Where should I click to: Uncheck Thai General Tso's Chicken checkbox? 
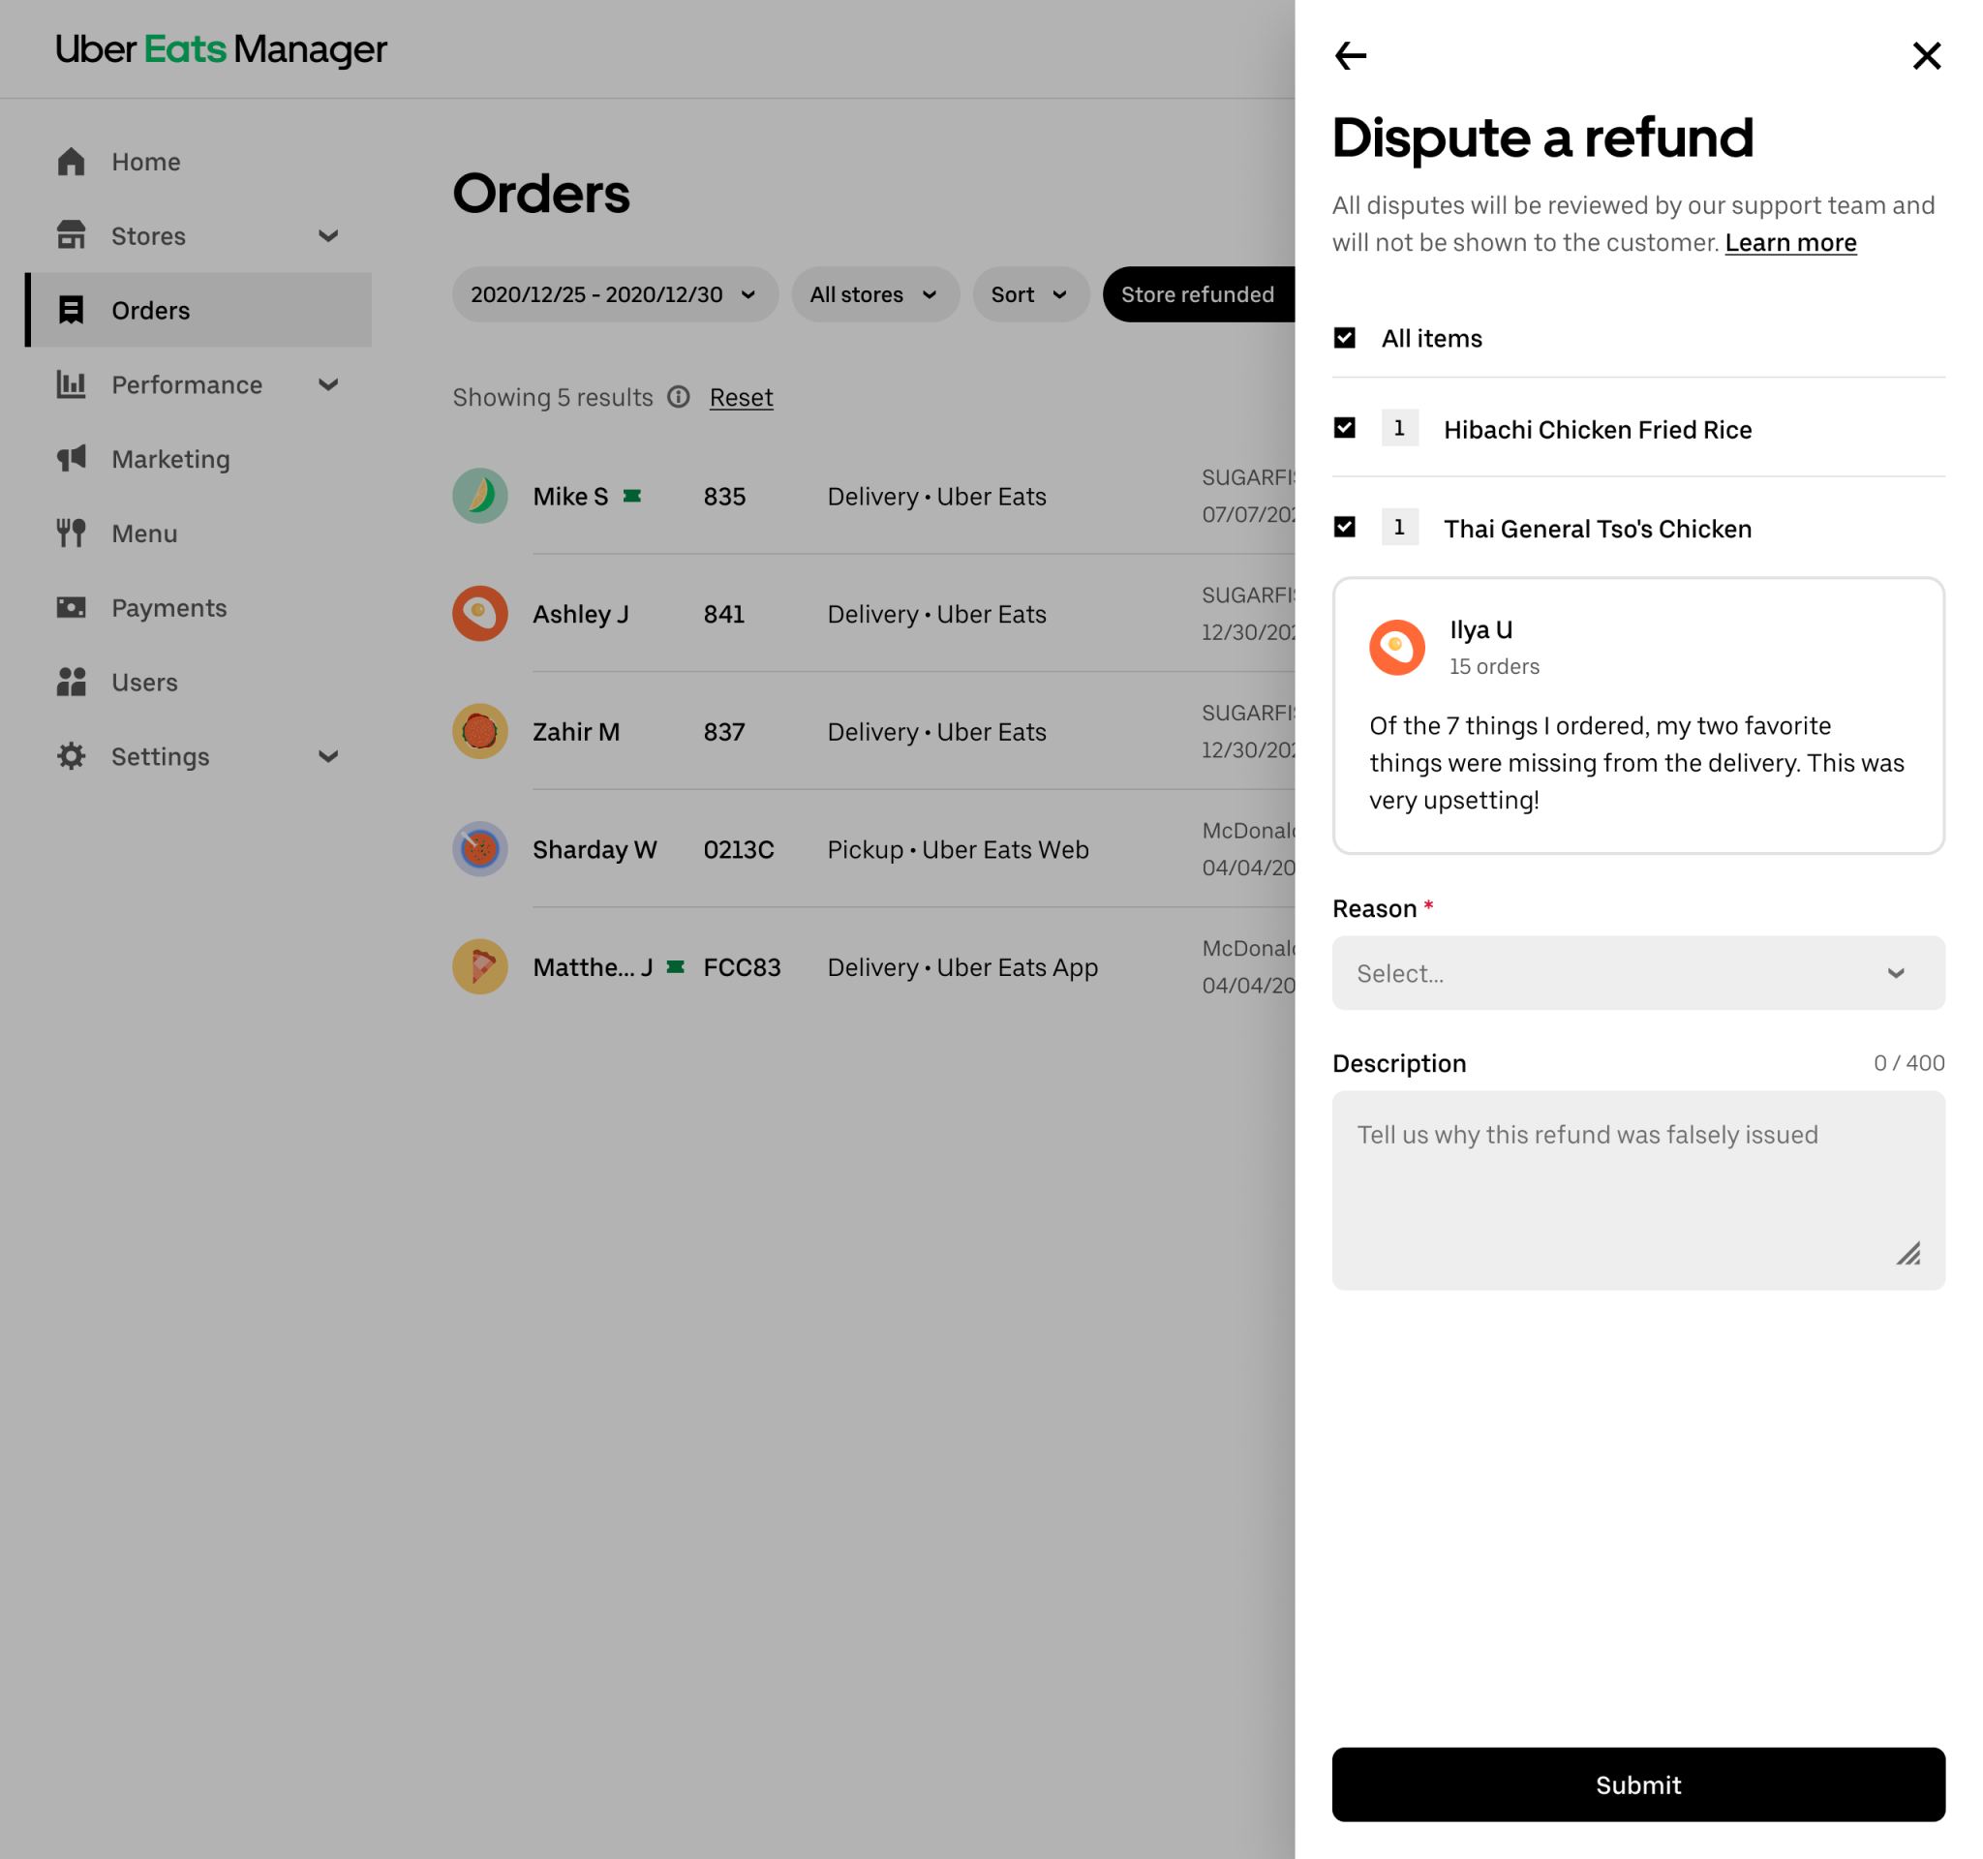[1345, 527]
